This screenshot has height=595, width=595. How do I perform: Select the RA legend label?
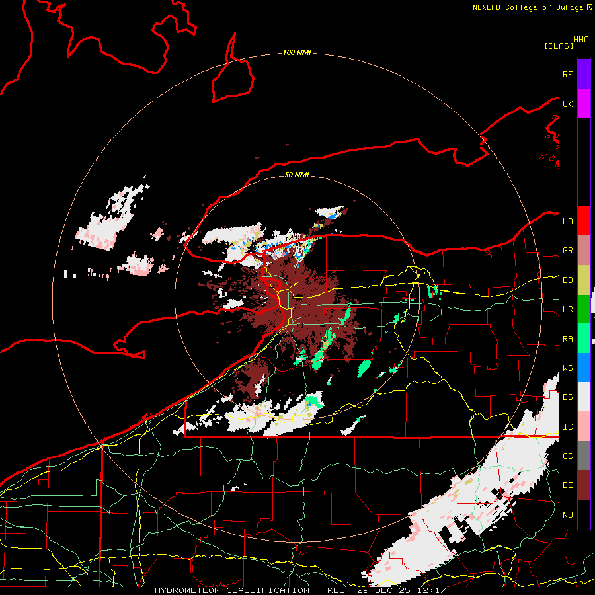[567, 339]
